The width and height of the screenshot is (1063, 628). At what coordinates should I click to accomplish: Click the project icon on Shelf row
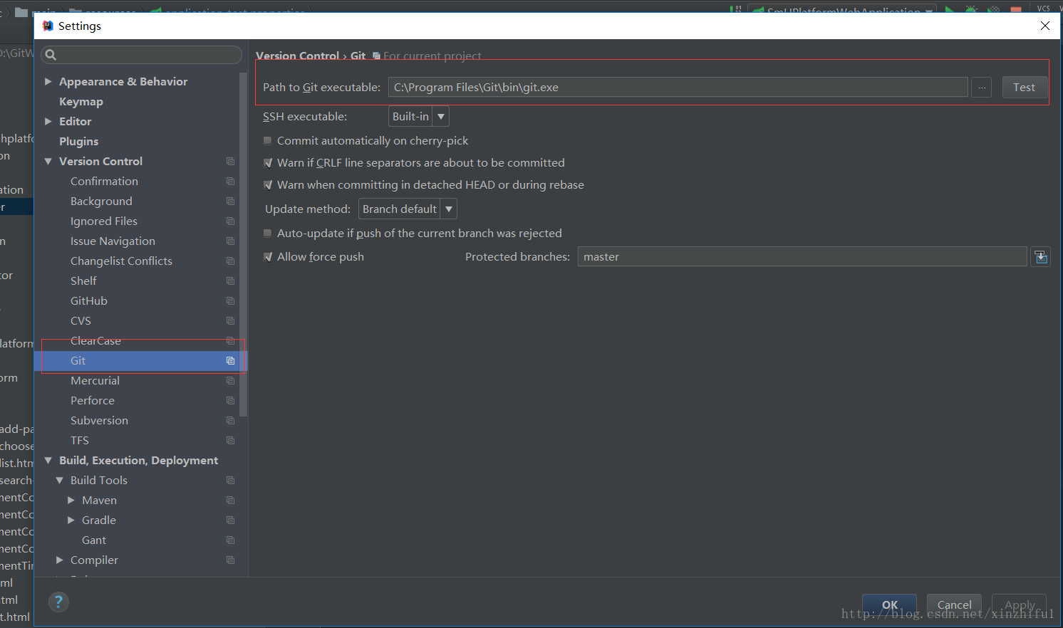coord(230,281)
